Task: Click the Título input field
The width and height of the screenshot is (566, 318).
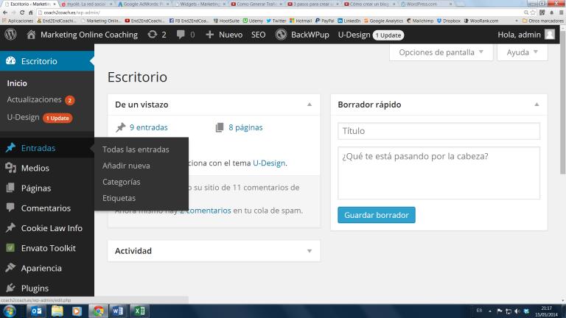Action: 439,131
